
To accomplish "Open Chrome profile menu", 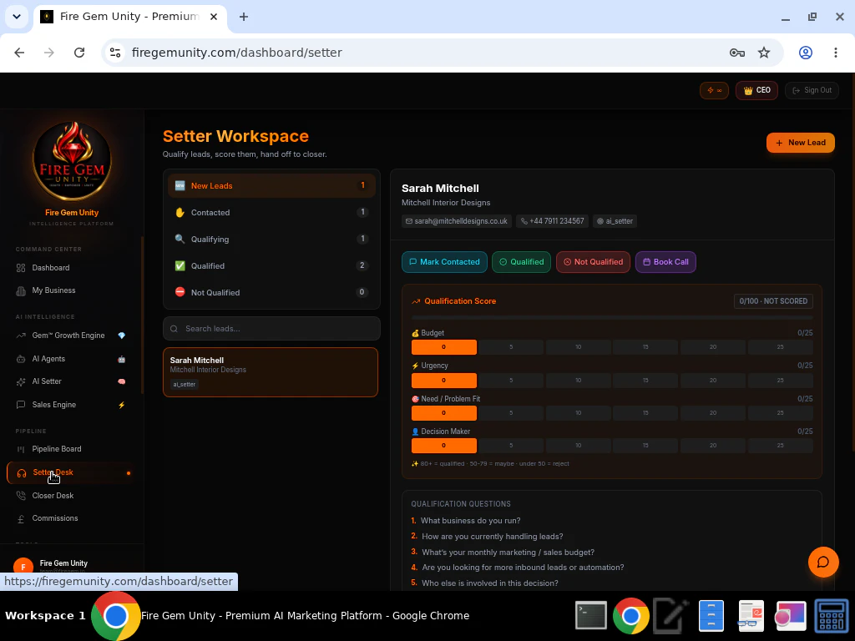I will [806, 53].
